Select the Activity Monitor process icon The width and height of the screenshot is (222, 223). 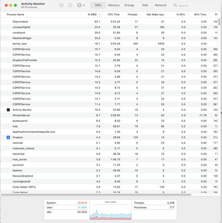(8, 110)
